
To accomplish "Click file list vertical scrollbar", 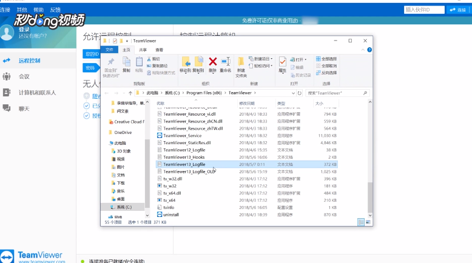I will 370,197.
